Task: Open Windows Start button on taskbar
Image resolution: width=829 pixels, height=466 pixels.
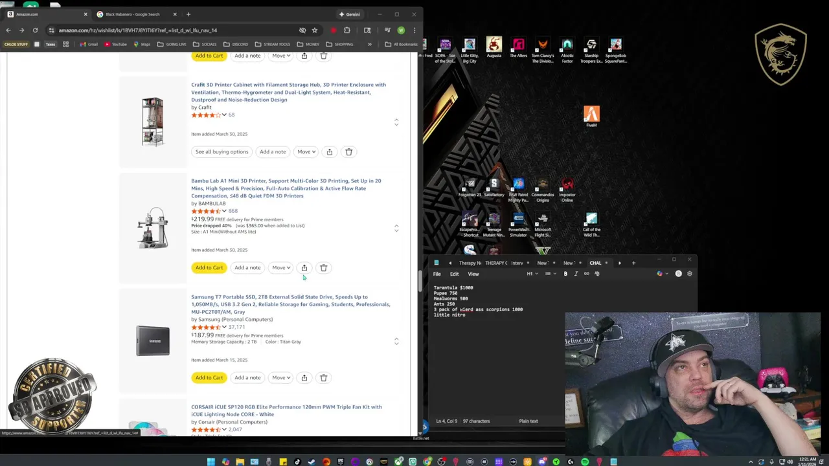Action: 210,461
